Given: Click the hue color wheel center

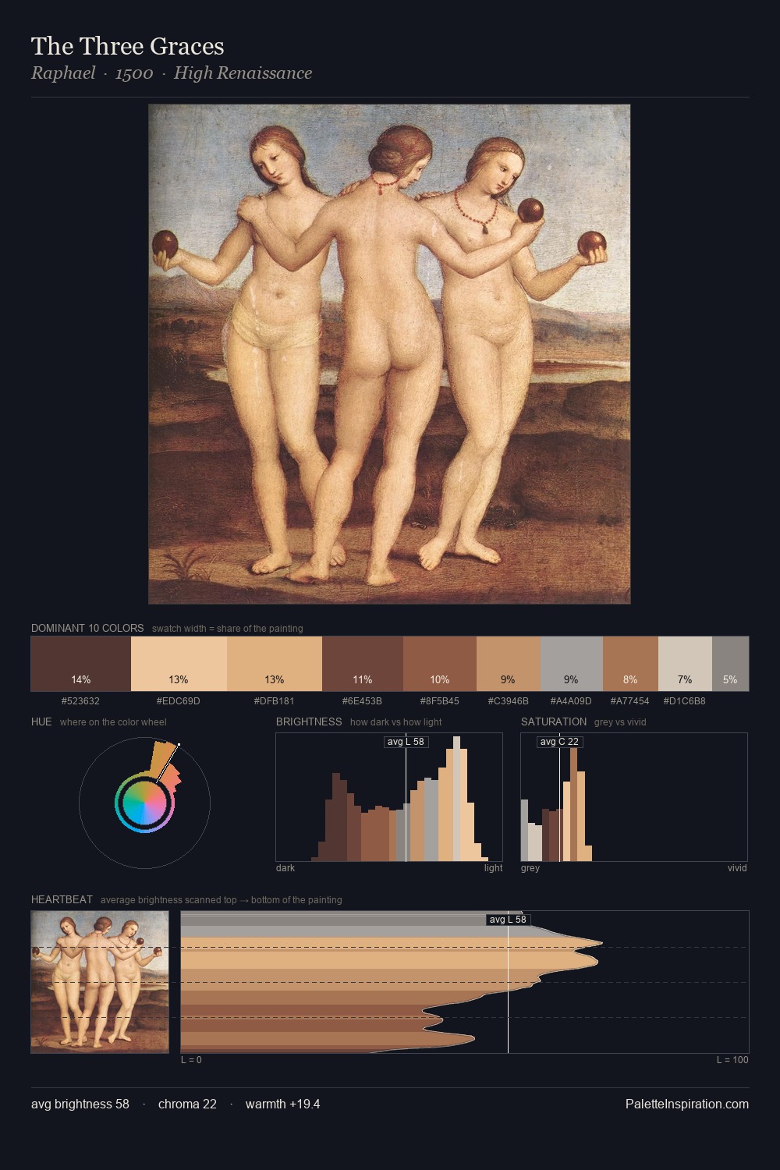Looking at the screenshot, I should (144, 803).
